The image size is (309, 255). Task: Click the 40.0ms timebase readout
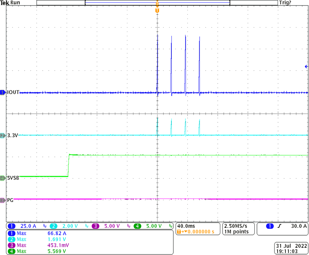[186, 226]
